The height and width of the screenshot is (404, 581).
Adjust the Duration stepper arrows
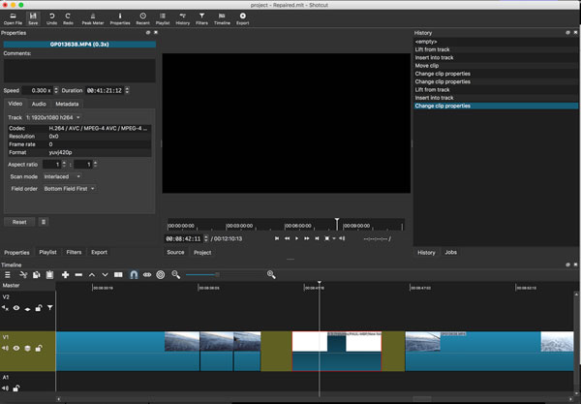[127, 90]
